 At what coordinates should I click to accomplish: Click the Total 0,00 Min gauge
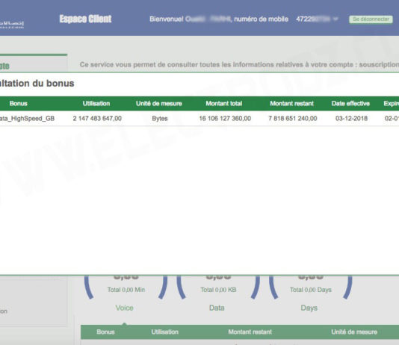point(126,290)
